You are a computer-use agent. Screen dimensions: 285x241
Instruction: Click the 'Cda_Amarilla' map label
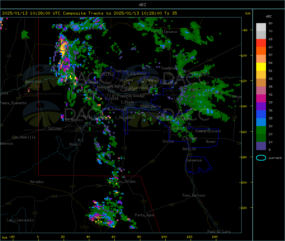(24, 137)
